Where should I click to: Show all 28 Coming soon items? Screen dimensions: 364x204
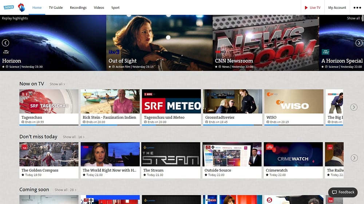[66, 190]
